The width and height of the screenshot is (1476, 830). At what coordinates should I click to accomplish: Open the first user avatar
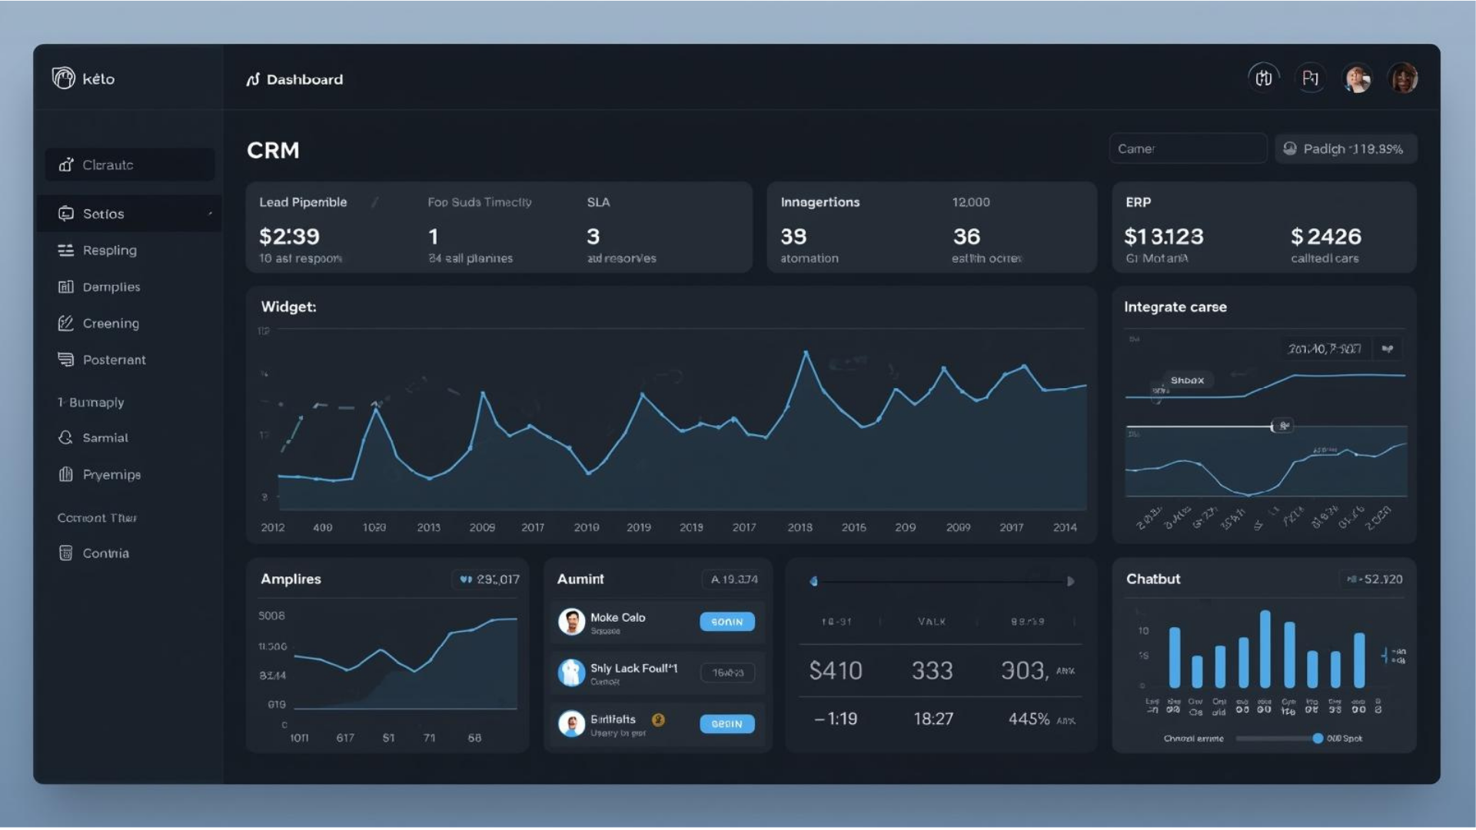point(1358,78)
